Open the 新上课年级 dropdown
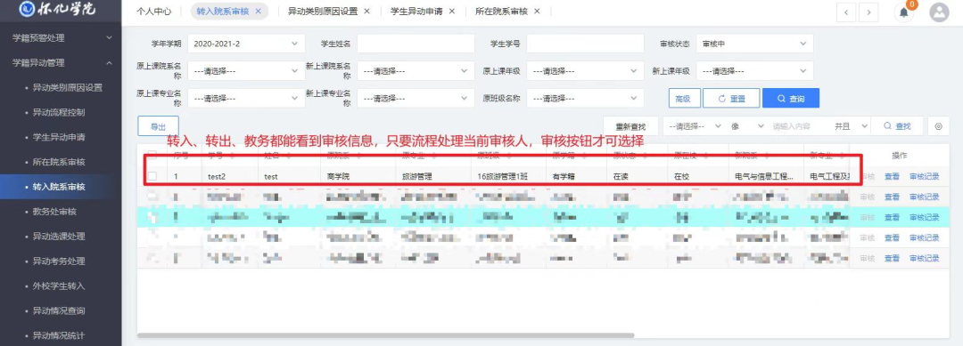 [x=755, y=71]
